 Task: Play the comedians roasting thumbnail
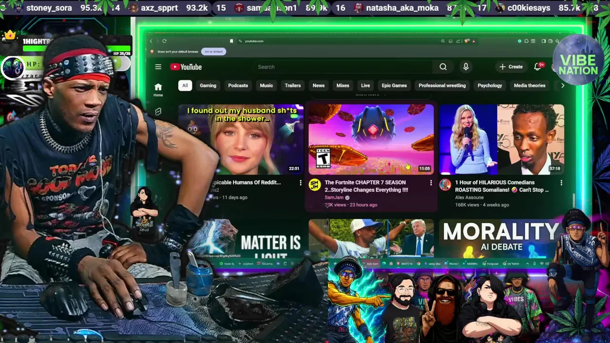(x=501, y=140)
